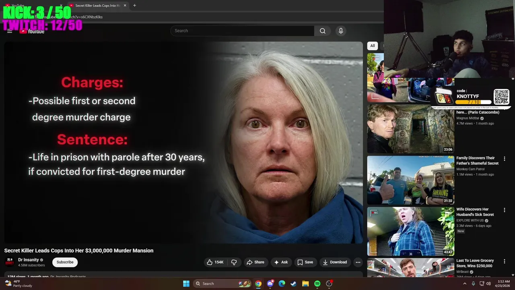Click the video title Secret Killer Leads Cops
The width and height of the screenshot is (515, 290).
point(79,251)
